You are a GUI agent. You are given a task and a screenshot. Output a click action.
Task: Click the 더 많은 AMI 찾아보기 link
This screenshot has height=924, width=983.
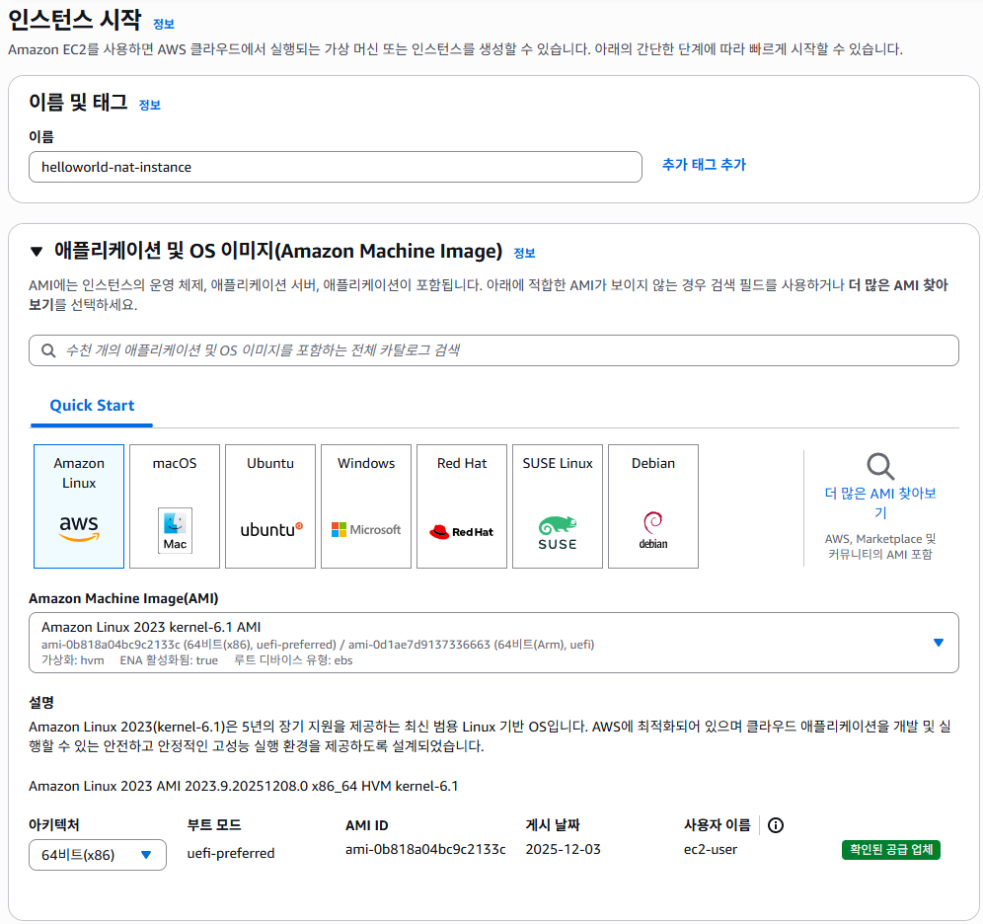[880, 502]
